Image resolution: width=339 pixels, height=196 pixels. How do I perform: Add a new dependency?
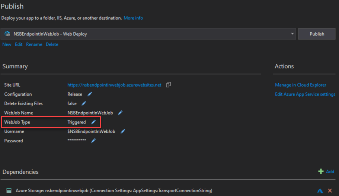[x=330, y=171]
